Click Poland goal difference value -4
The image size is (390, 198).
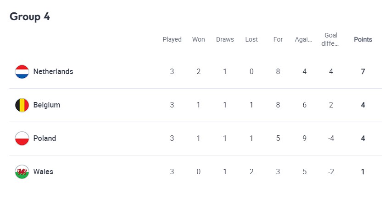tap(331, 138)
